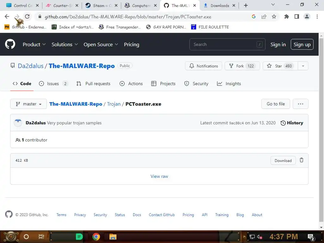Viewport: 324px width, 243px height.
Task: Click the repository icon beside Da2dalus
Action: click(x=13, y=66)
